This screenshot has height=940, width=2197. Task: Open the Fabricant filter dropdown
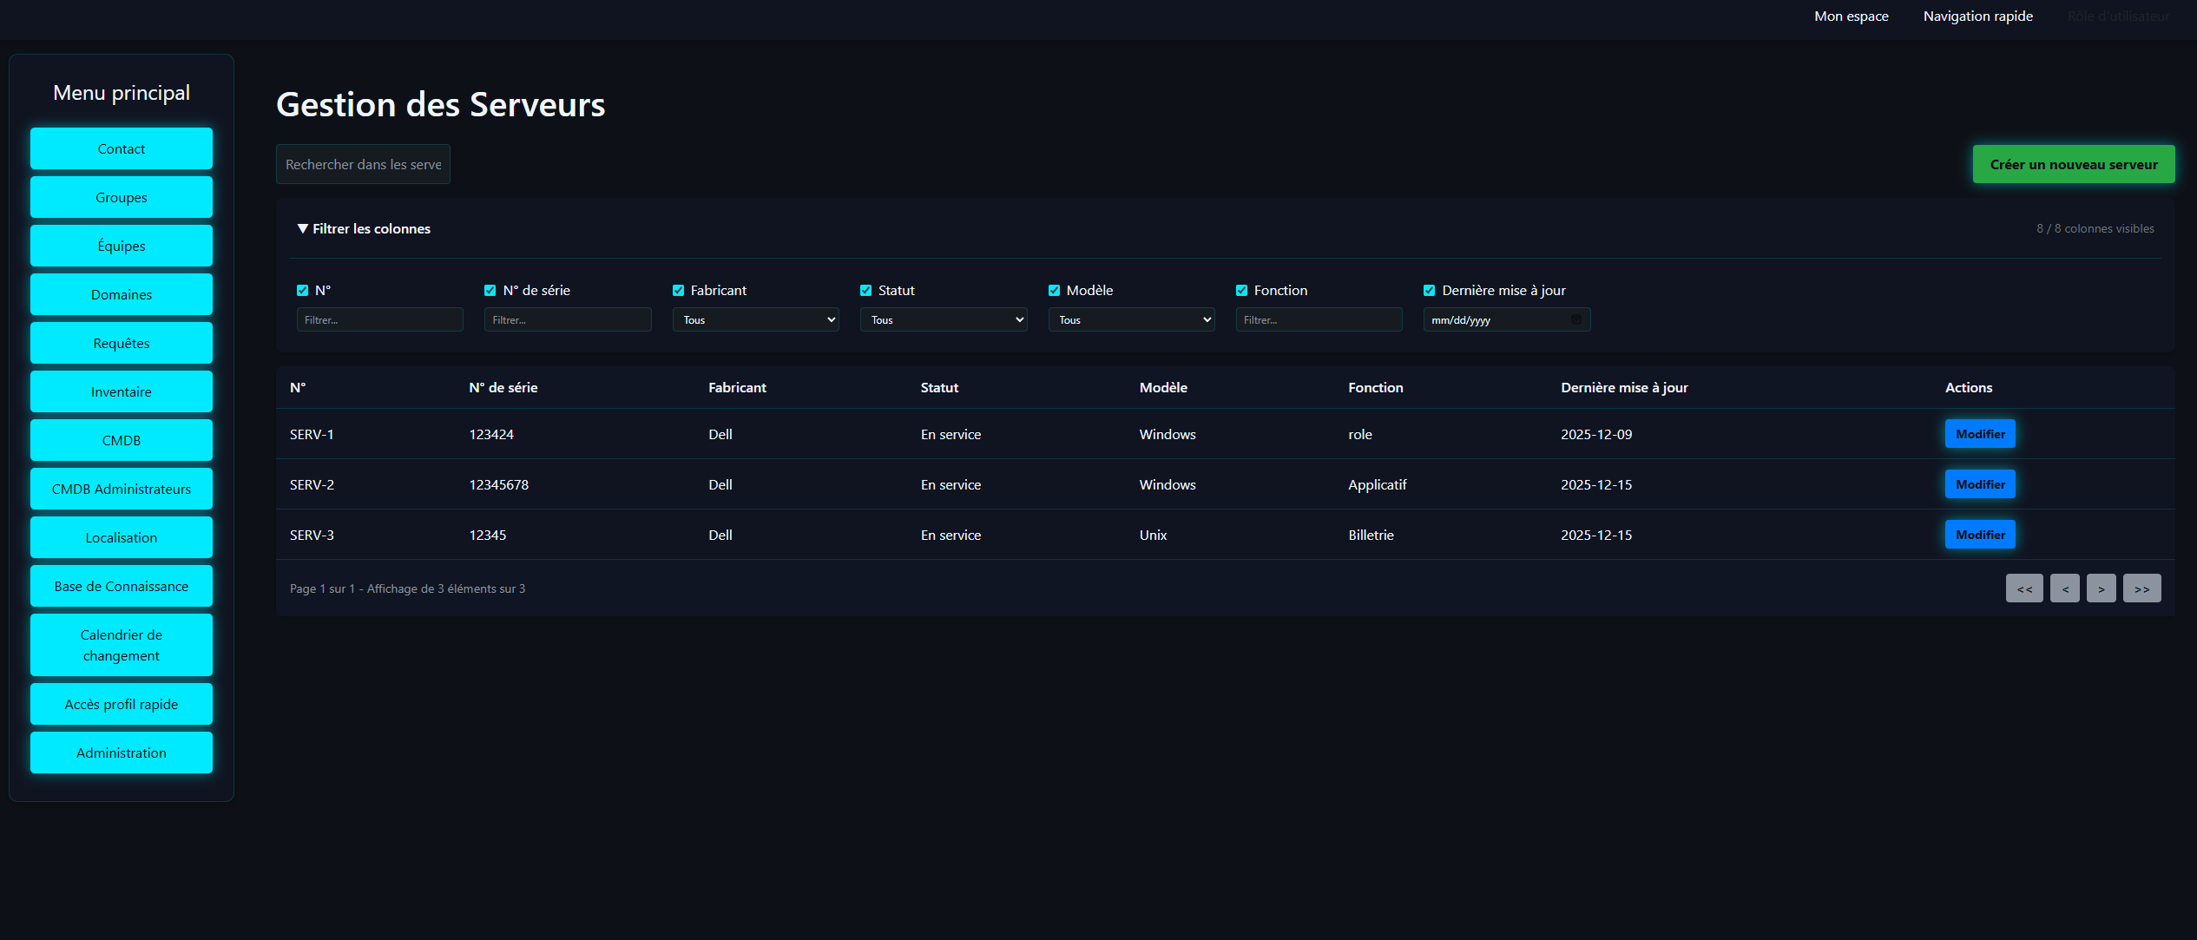pyautogui.click(x=754, y=319)
